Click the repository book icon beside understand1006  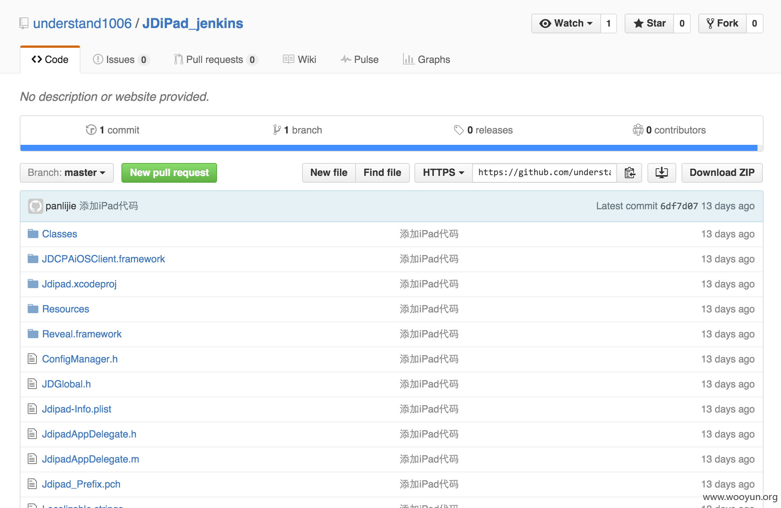point(24,24)
